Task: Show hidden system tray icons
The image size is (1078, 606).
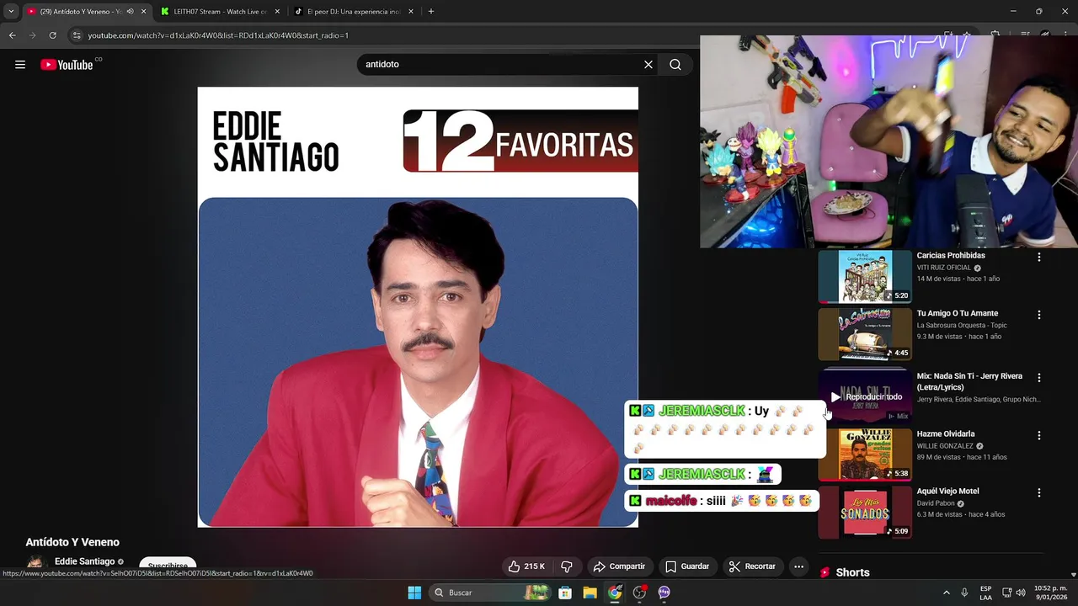Action: point(946,593)
